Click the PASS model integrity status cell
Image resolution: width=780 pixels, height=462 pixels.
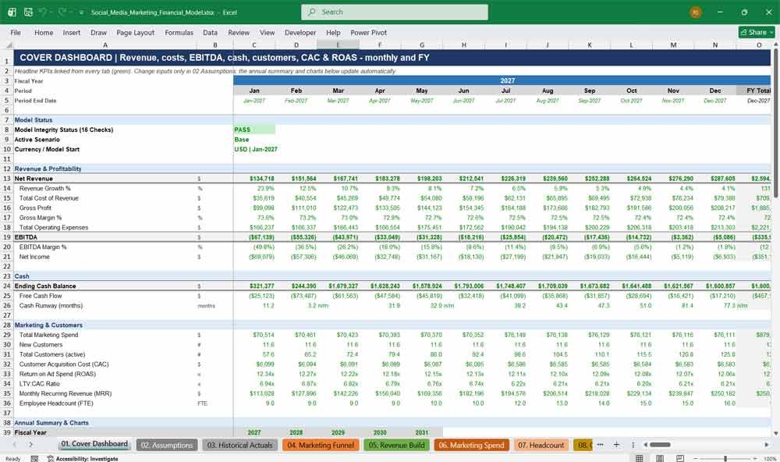coord(254,130)
